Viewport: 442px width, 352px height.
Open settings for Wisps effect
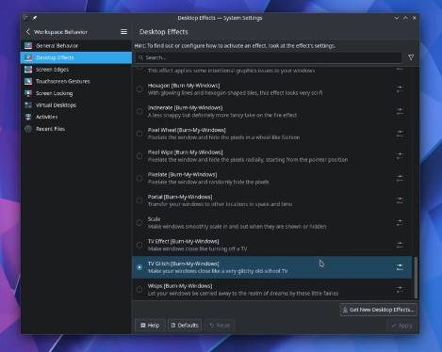[400, 290]
